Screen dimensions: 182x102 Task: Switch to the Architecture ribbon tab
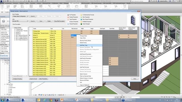click(8, 3)
